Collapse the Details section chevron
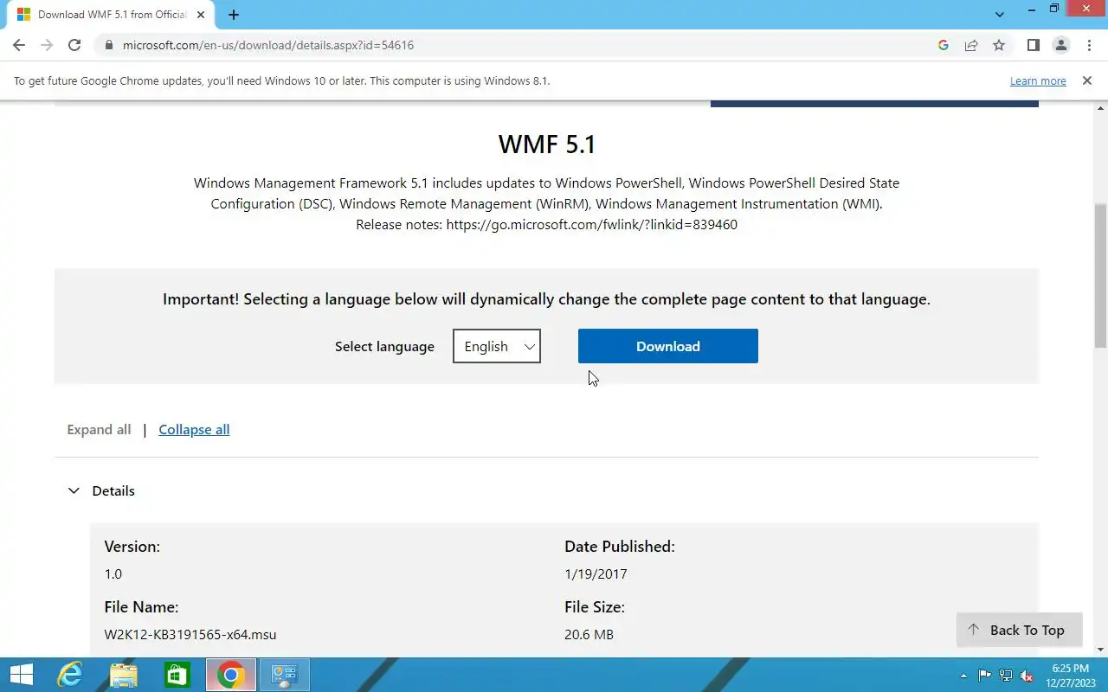1108x692 pixels. [x=74, y=490]
